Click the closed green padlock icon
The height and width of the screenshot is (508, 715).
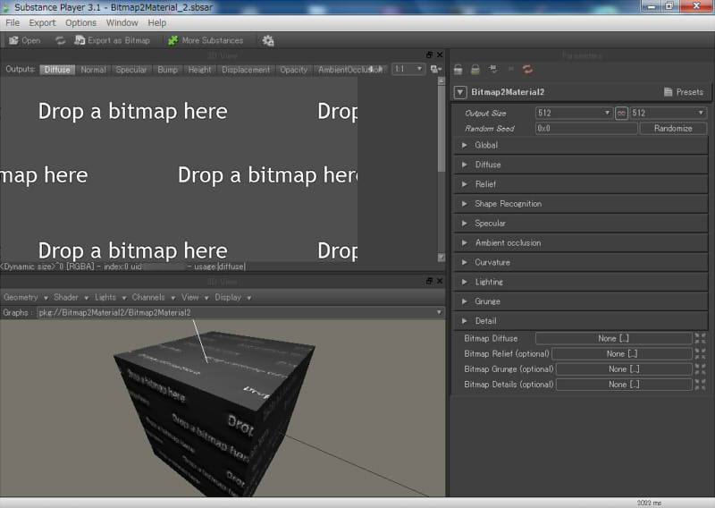[475, 70]
